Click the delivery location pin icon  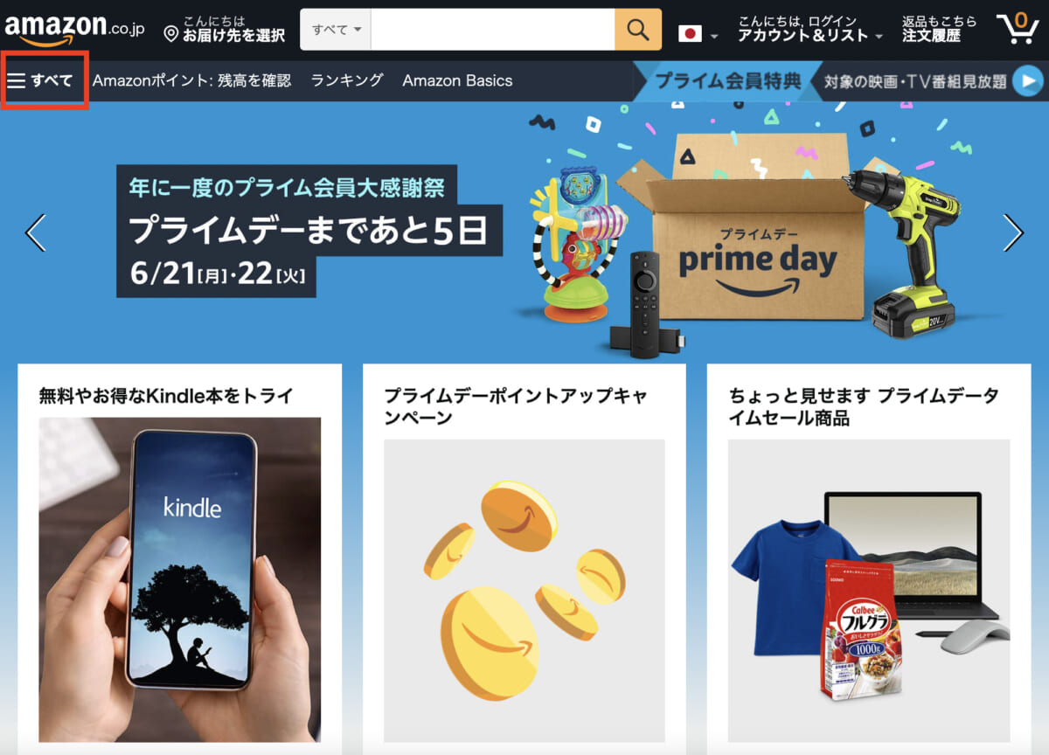point(171,35)
